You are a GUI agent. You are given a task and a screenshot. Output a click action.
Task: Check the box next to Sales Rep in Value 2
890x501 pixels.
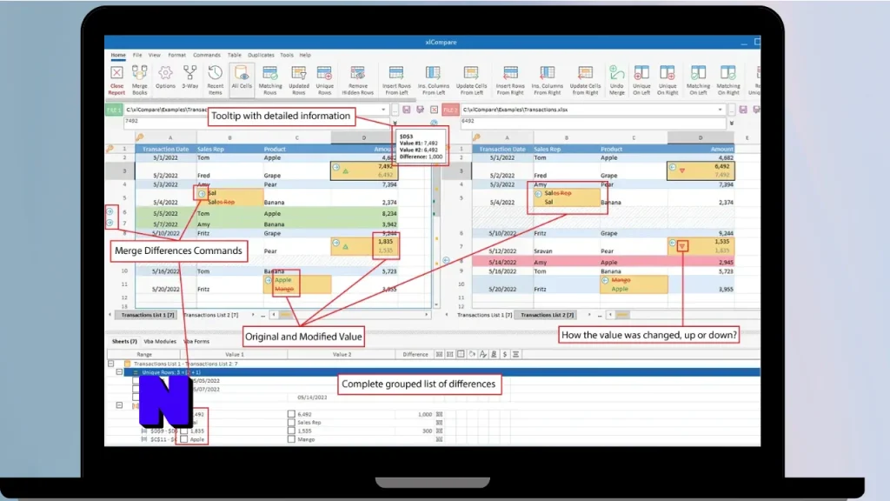tap(291, 423)
